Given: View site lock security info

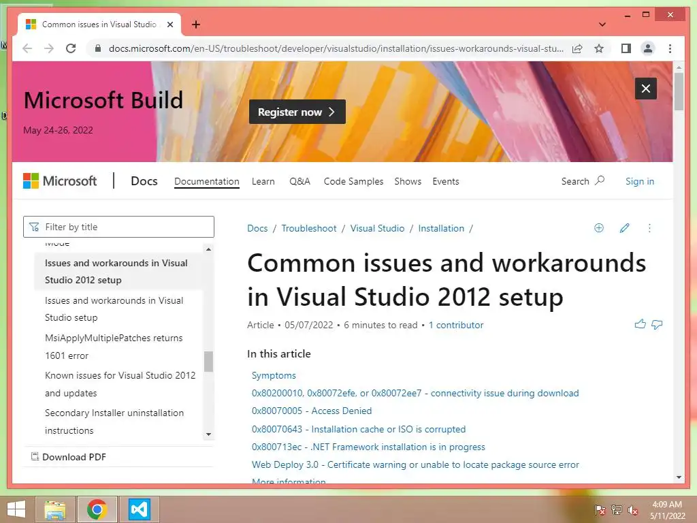Looking at the screenshot, I should pos(98,48).
